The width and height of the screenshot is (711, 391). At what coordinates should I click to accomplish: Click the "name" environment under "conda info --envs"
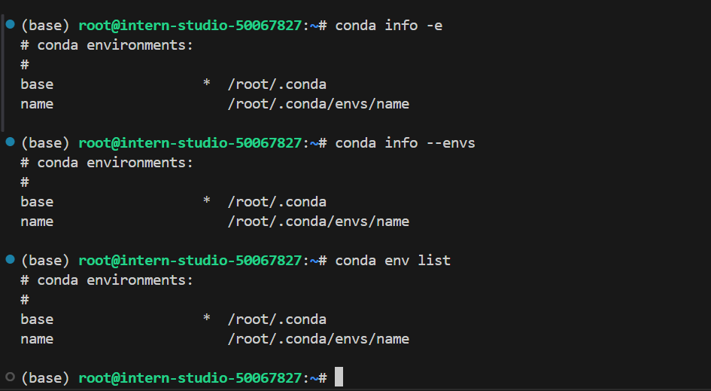point(37,221)
